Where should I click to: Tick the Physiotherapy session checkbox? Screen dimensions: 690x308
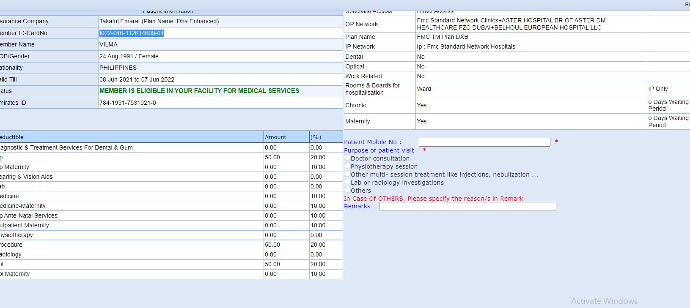pyautogui.click(x=347, y=166)
